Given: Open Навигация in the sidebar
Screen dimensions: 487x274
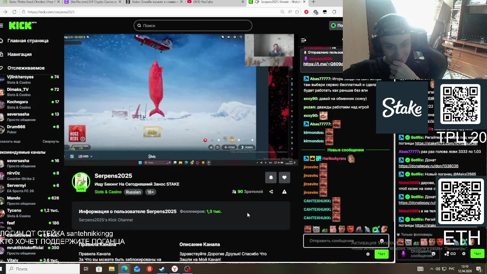Looking at the screenshot, I should [19, 54].
